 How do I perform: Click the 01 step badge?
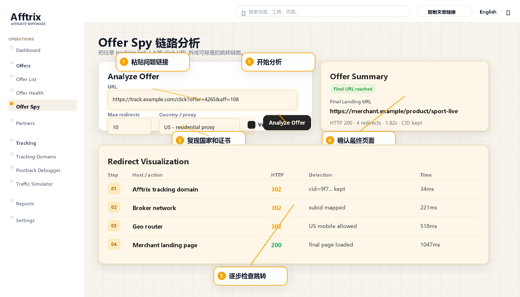coord(114,189)
